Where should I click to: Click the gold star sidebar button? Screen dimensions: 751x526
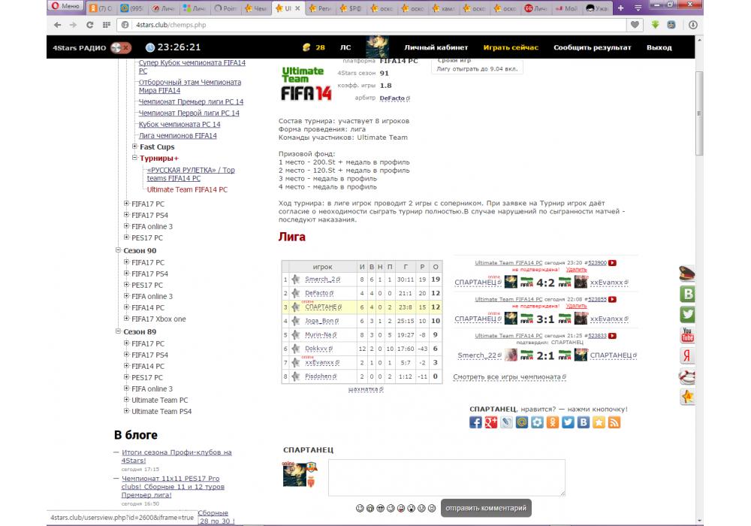(687, 397)
